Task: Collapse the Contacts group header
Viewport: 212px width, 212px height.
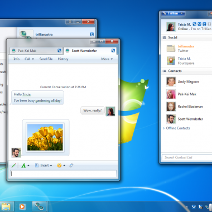Action: click(186, 71)
